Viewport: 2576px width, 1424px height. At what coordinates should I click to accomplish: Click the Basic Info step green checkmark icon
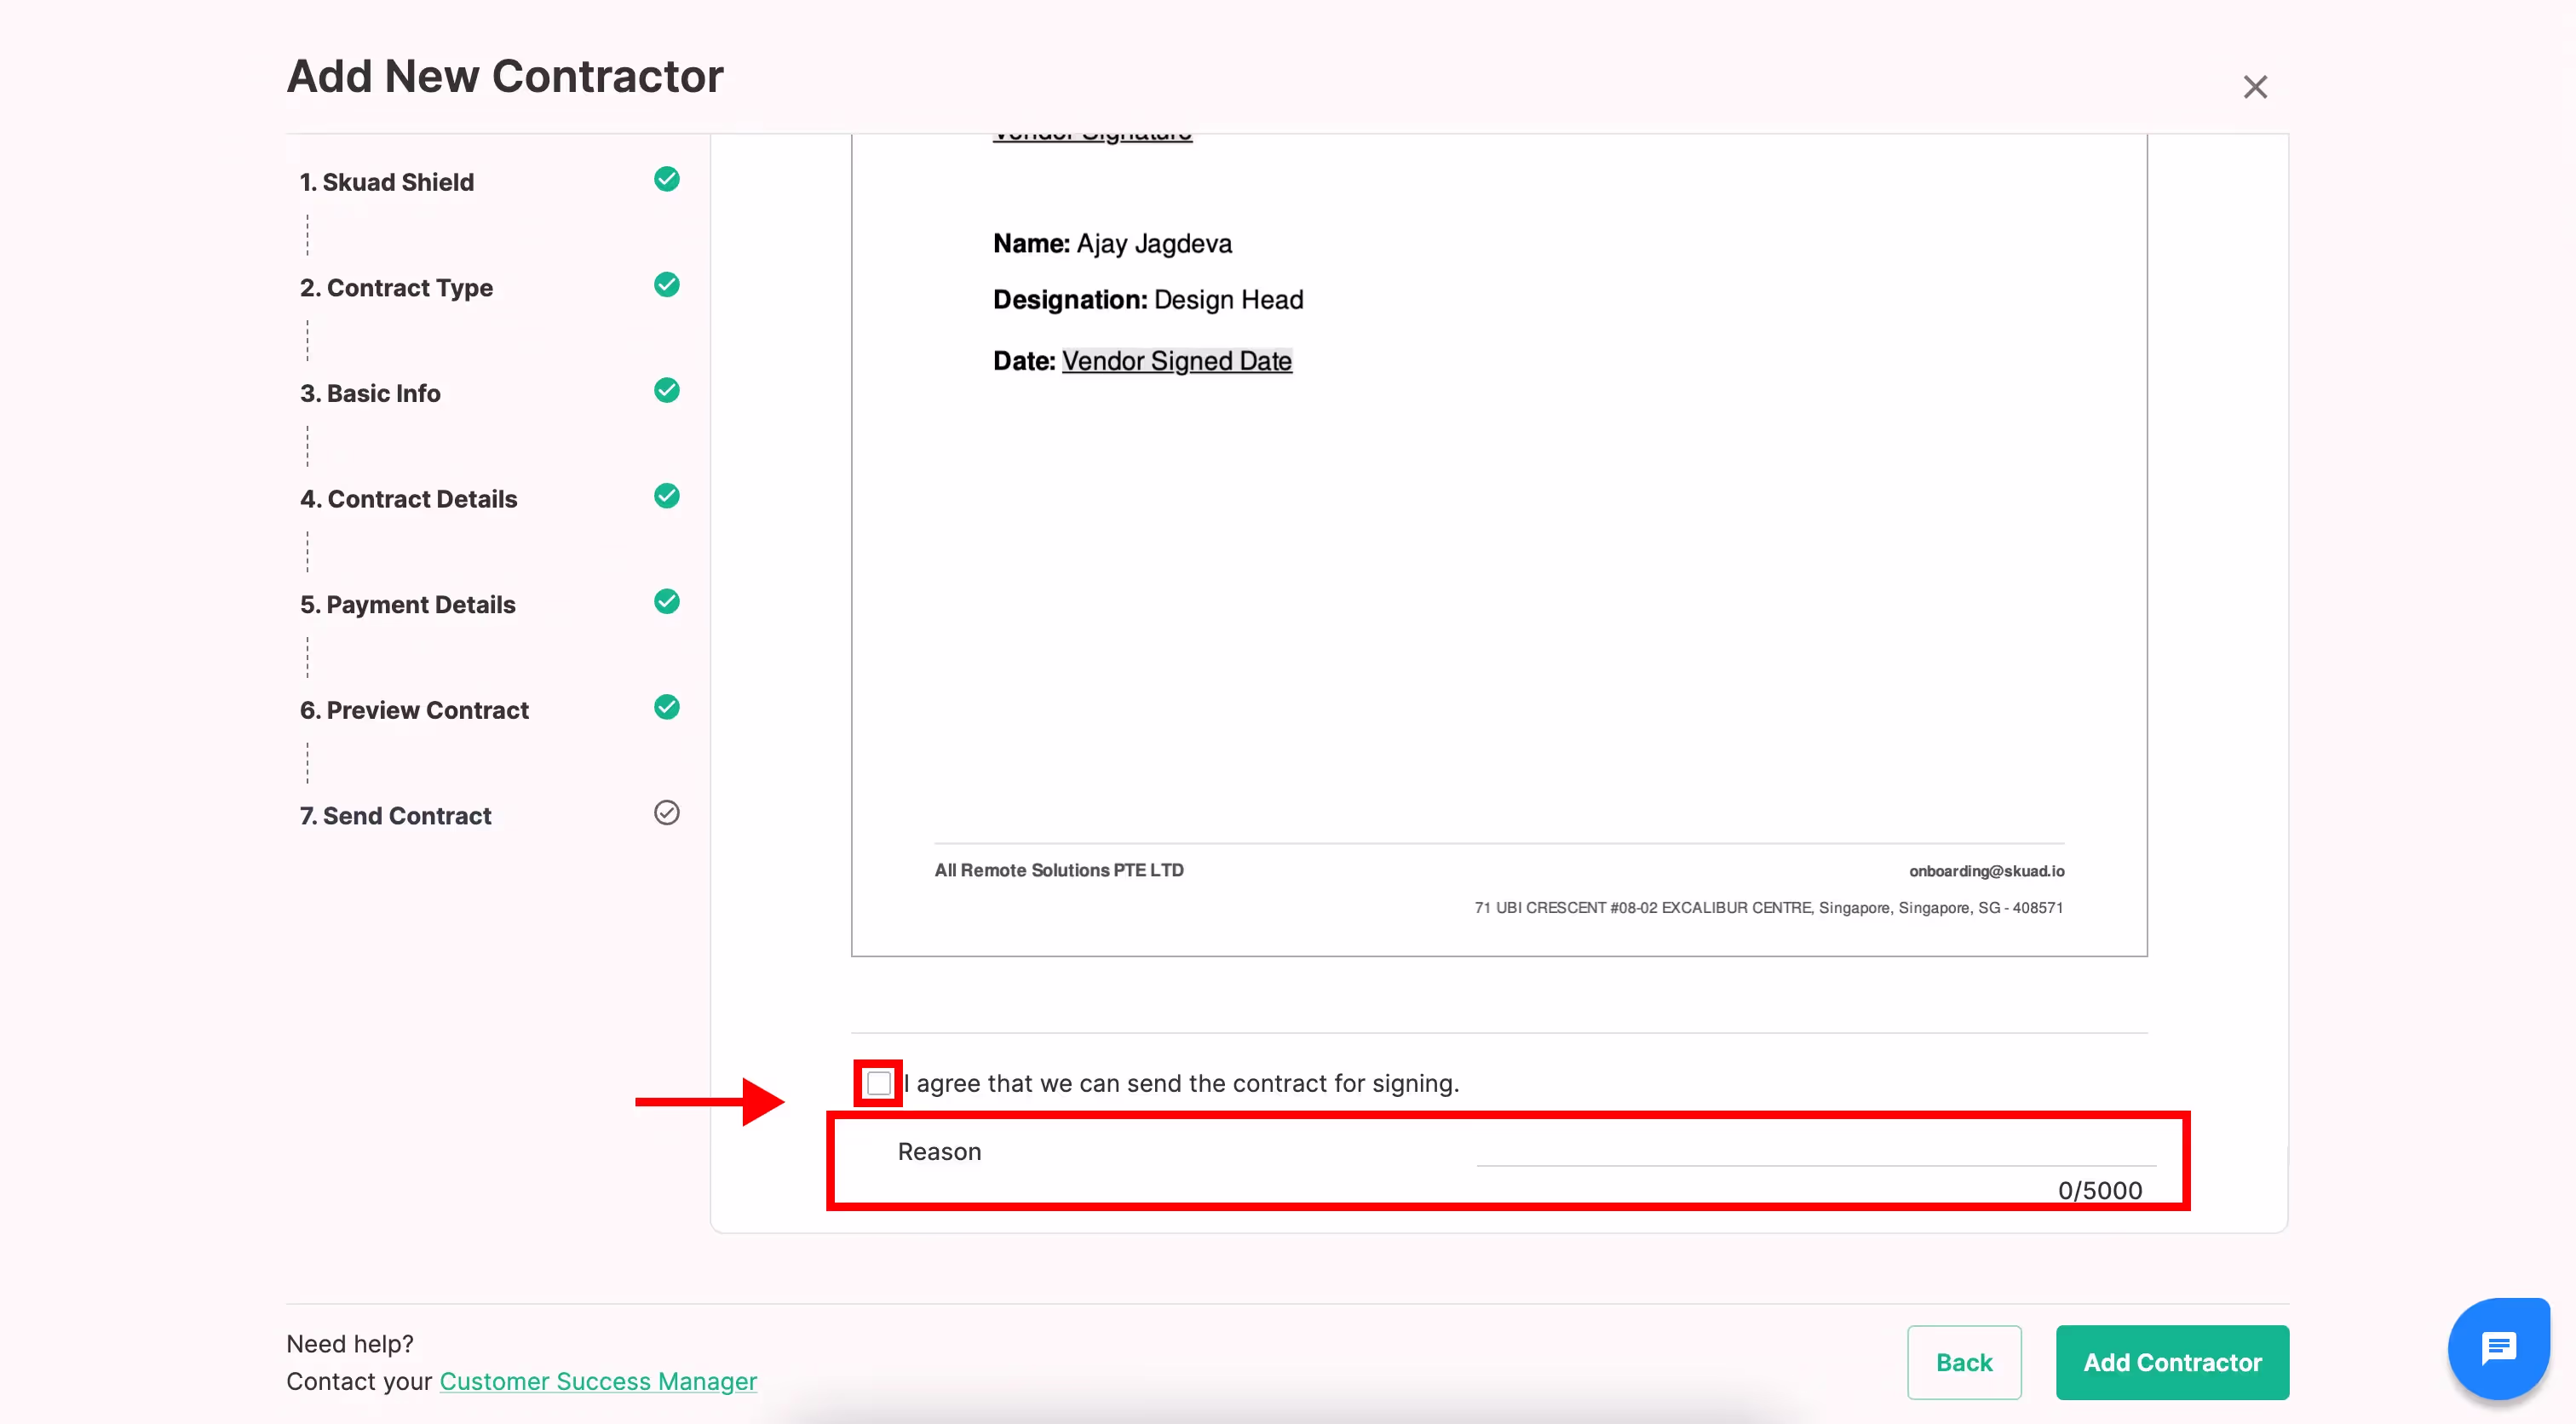(666, 390)
